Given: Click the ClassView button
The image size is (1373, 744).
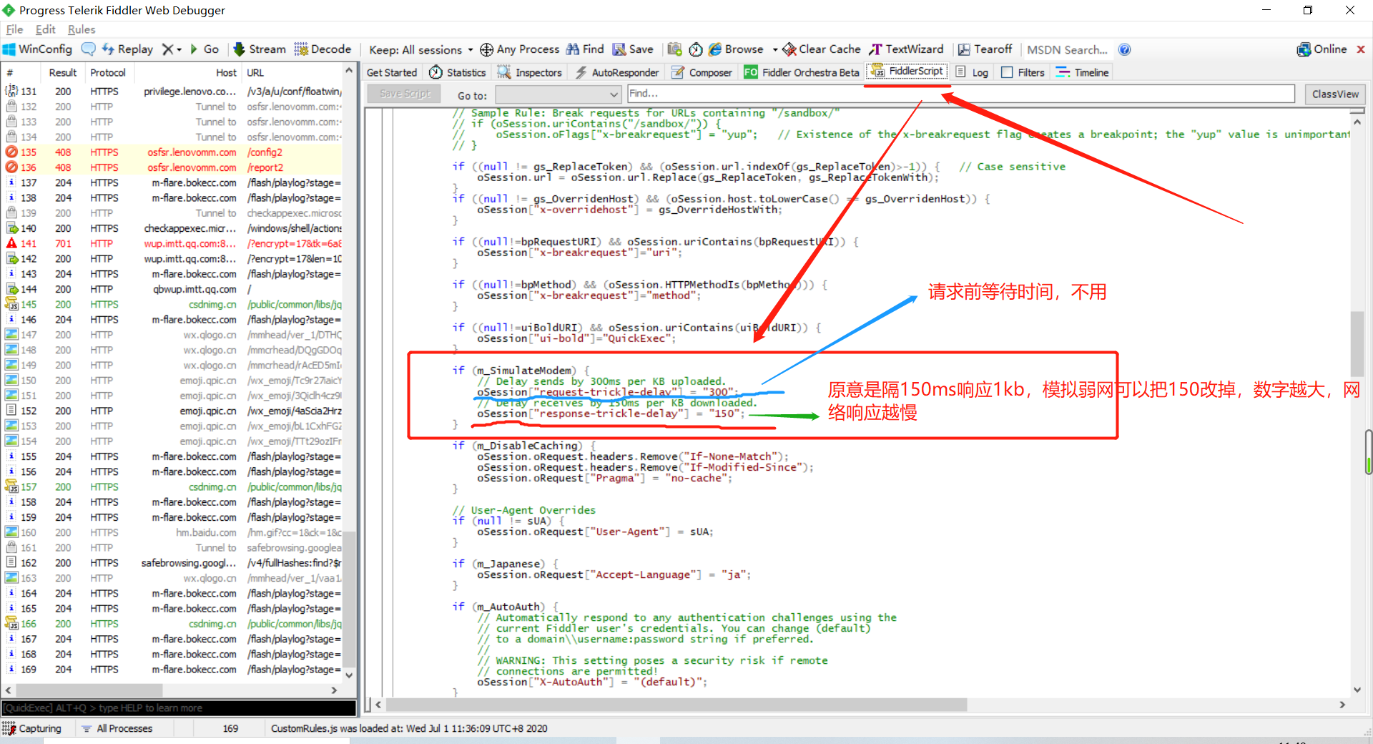Looking at the screenshot, I should pos(1335,94).
